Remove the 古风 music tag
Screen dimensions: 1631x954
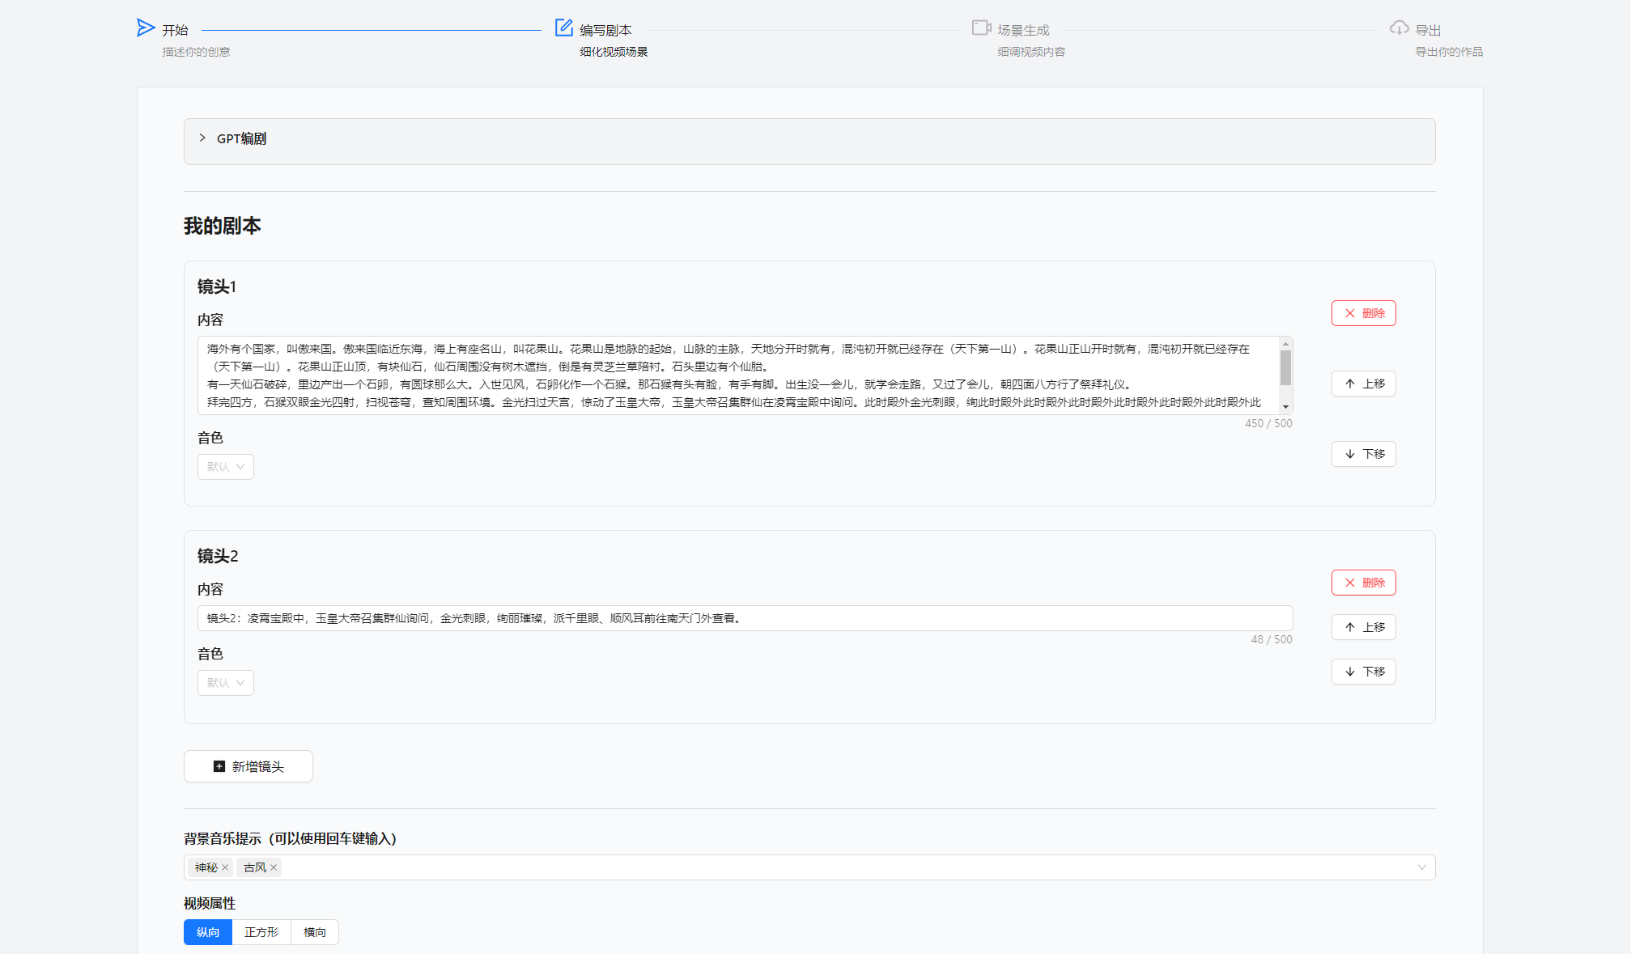click(274, 867)
